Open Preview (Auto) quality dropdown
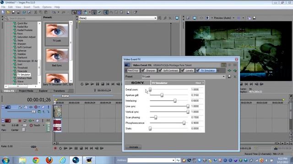 pyautogui.click(x=233, y=18)
